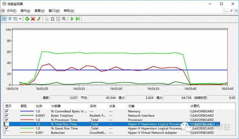Click the Update data step-forward icon
Viewport: 239px width, 139px height.
[78, 19]
